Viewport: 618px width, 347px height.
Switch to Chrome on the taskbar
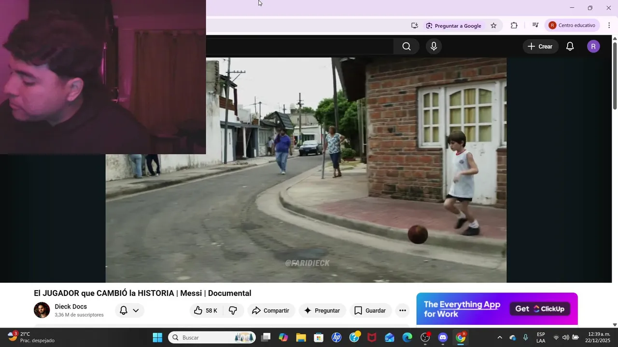[461, 337]
